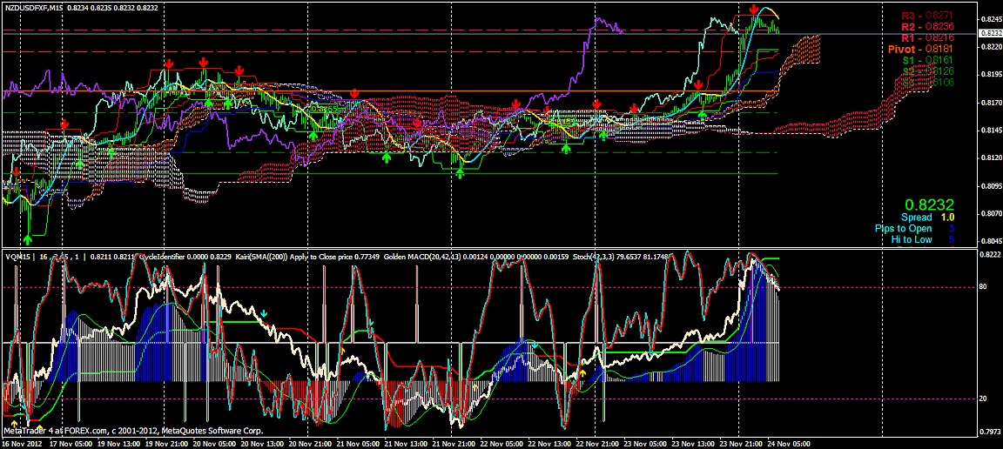Click the 0.8045 price scale value

pos(991,241)
